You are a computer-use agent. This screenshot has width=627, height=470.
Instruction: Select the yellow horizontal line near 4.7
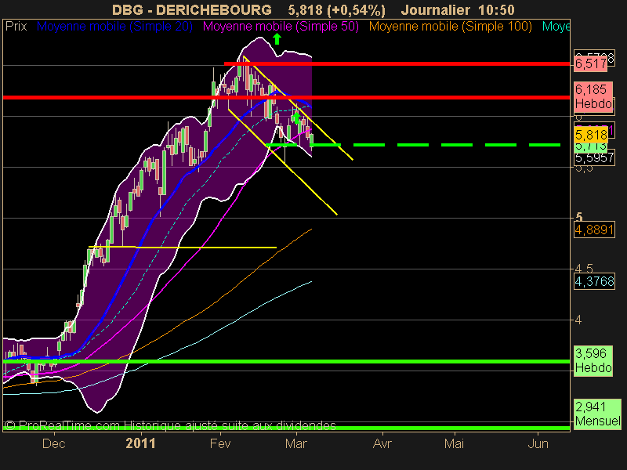click(183, 248)
